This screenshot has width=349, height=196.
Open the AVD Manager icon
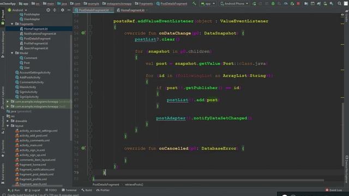(325, 4)
